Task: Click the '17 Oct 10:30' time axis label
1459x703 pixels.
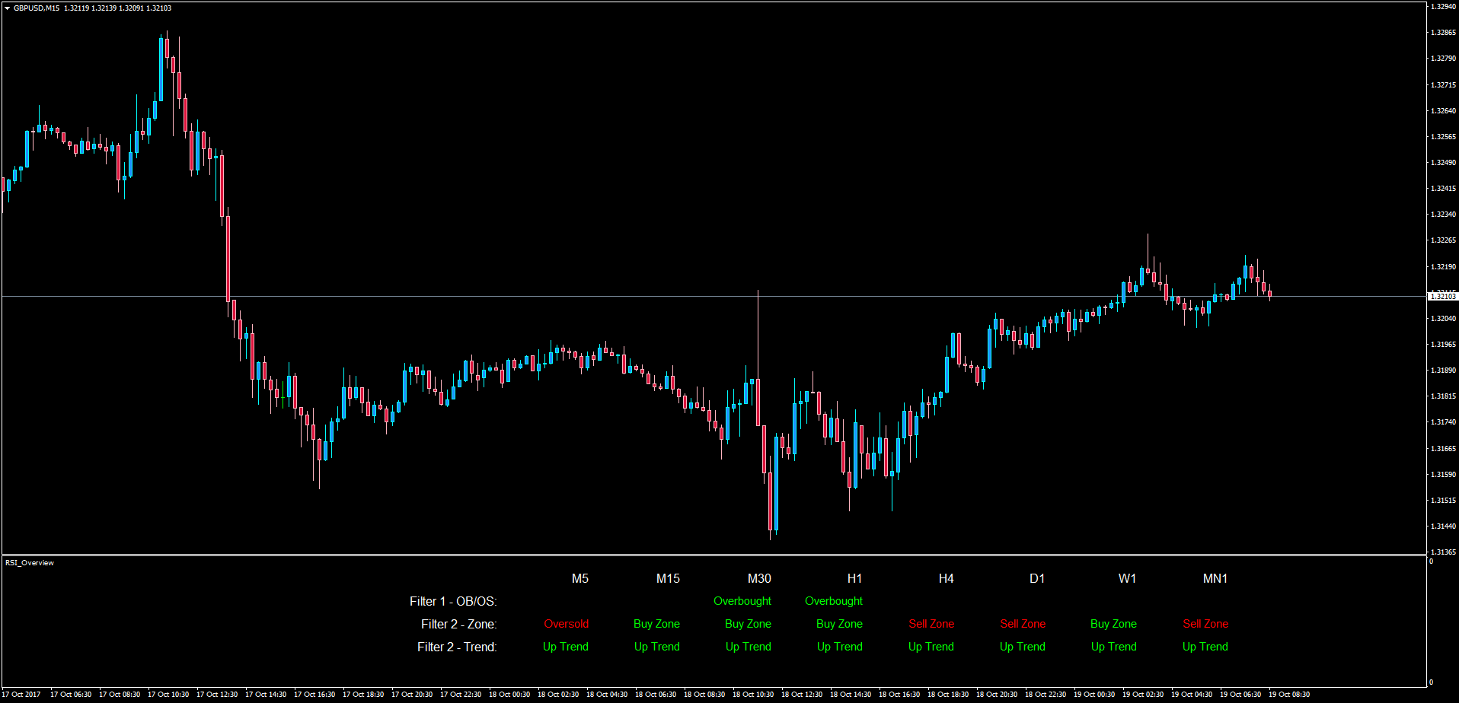Action: coord(168,695)
